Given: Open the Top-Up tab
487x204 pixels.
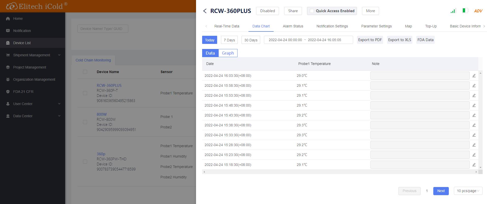Looking at the screenshot, I should tap(431, 26).
